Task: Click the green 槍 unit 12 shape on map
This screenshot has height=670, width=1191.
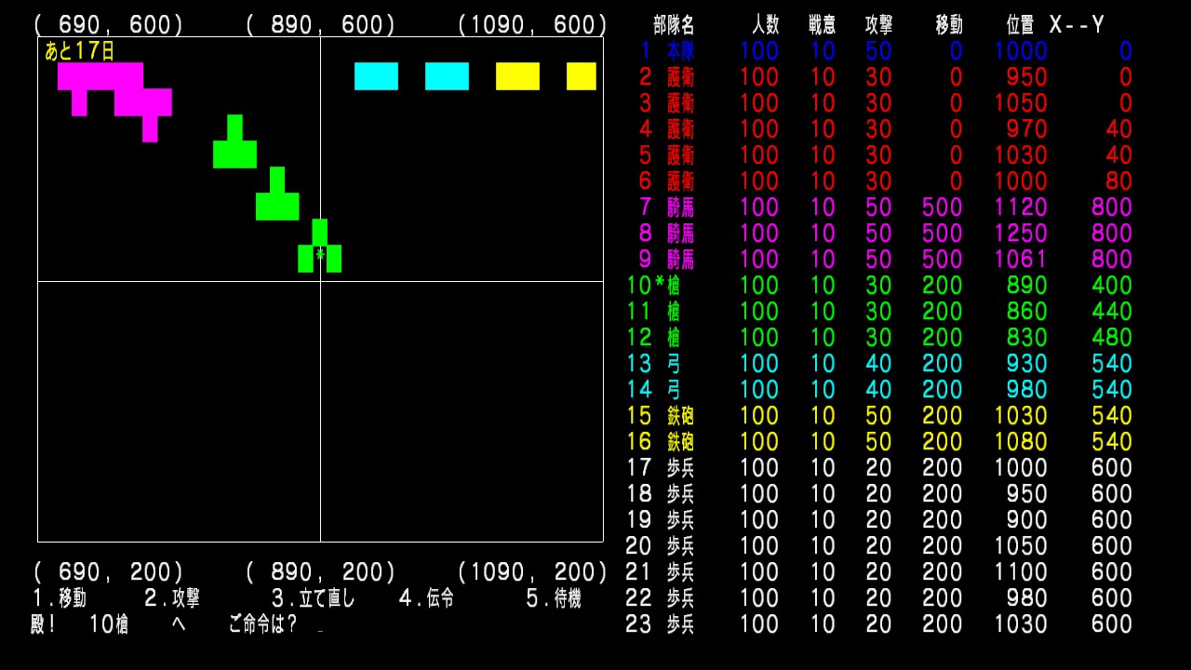Action: click(234, 141)
